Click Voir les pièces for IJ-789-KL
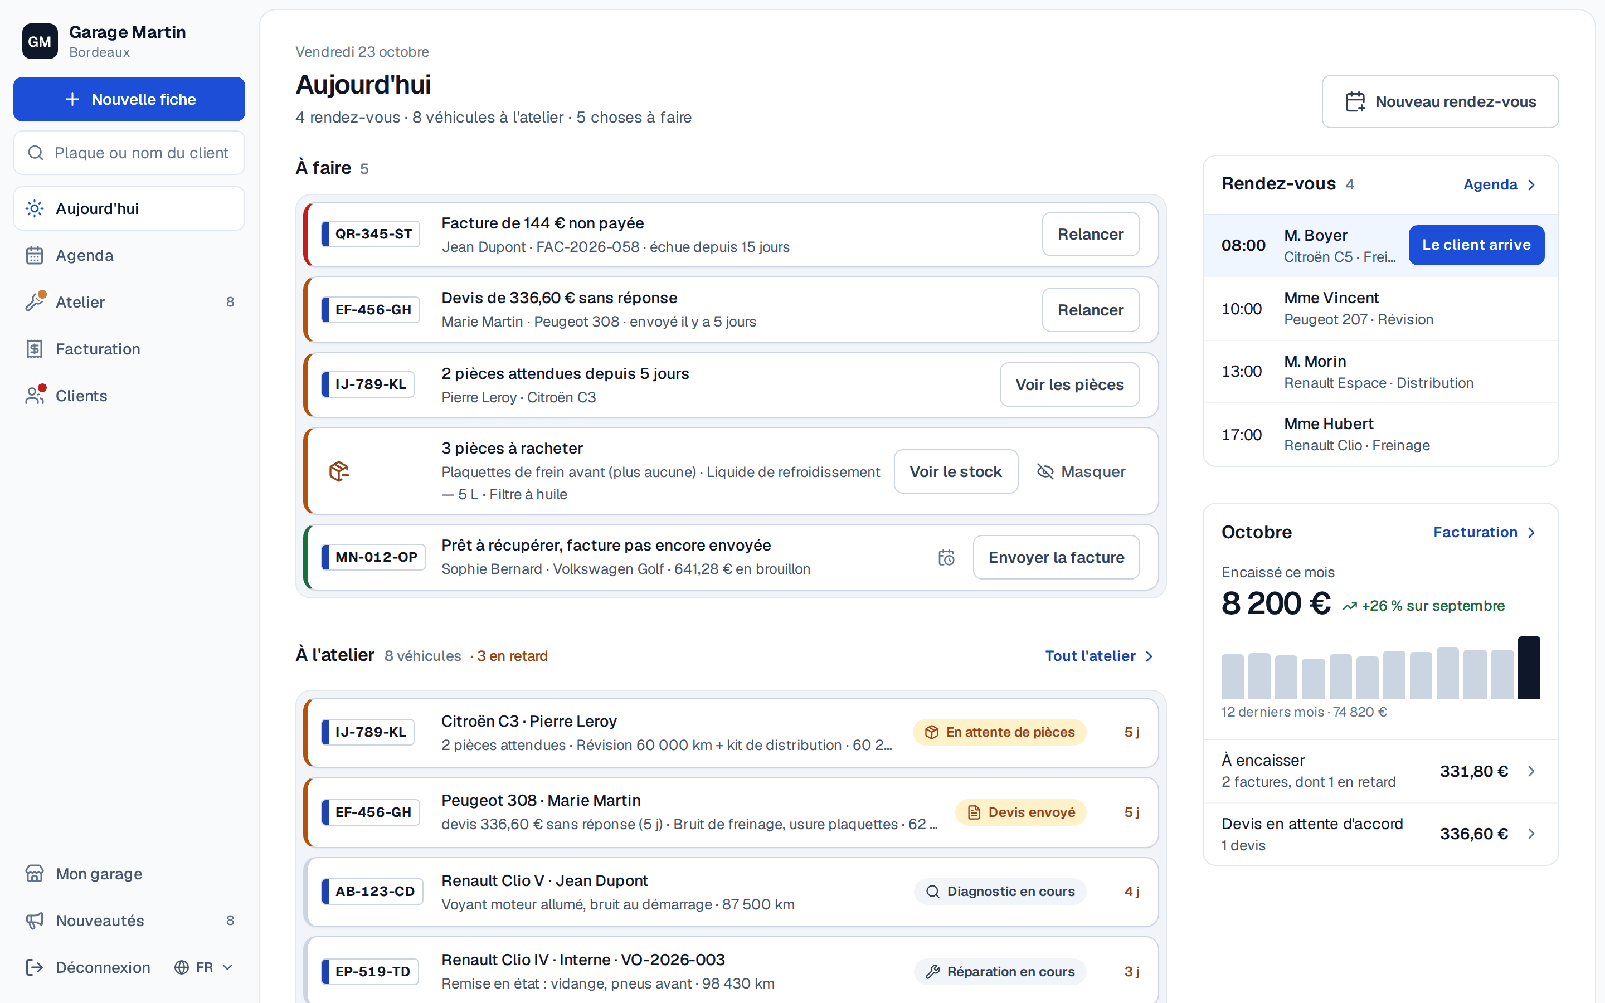 [1069, 384]
